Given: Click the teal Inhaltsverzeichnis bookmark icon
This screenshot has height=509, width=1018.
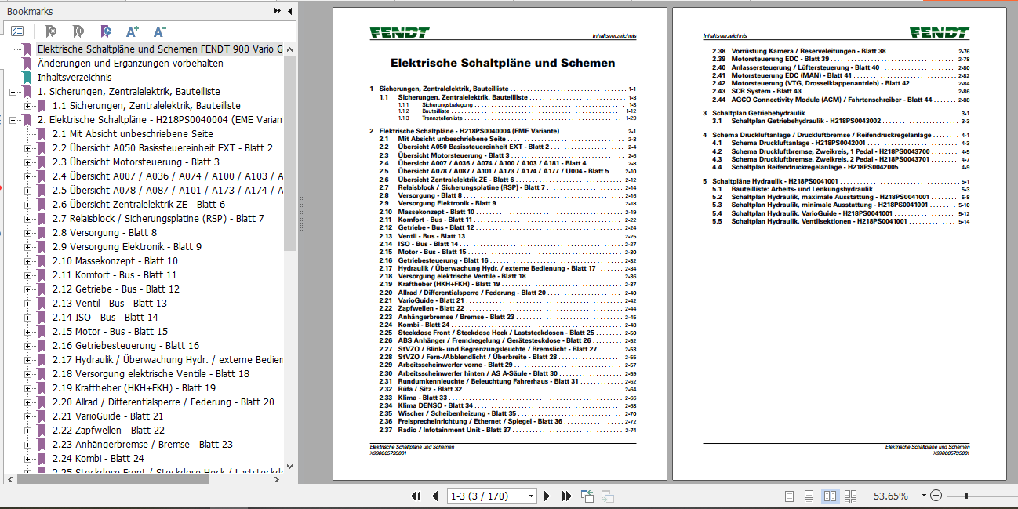Looking at the screenshot, I should point(27,78).
